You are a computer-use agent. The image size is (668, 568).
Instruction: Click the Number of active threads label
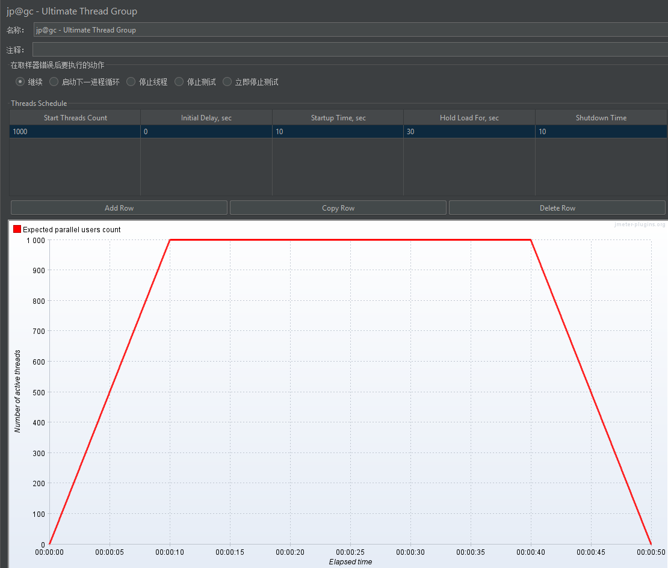tap(17, 391)
